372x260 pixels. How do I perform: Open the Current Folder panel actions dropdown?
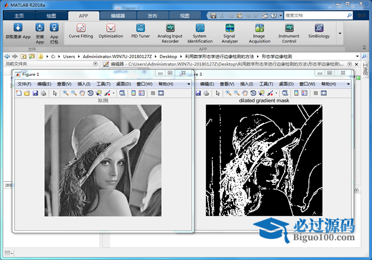pyautogui.click(x=95, y=64)
